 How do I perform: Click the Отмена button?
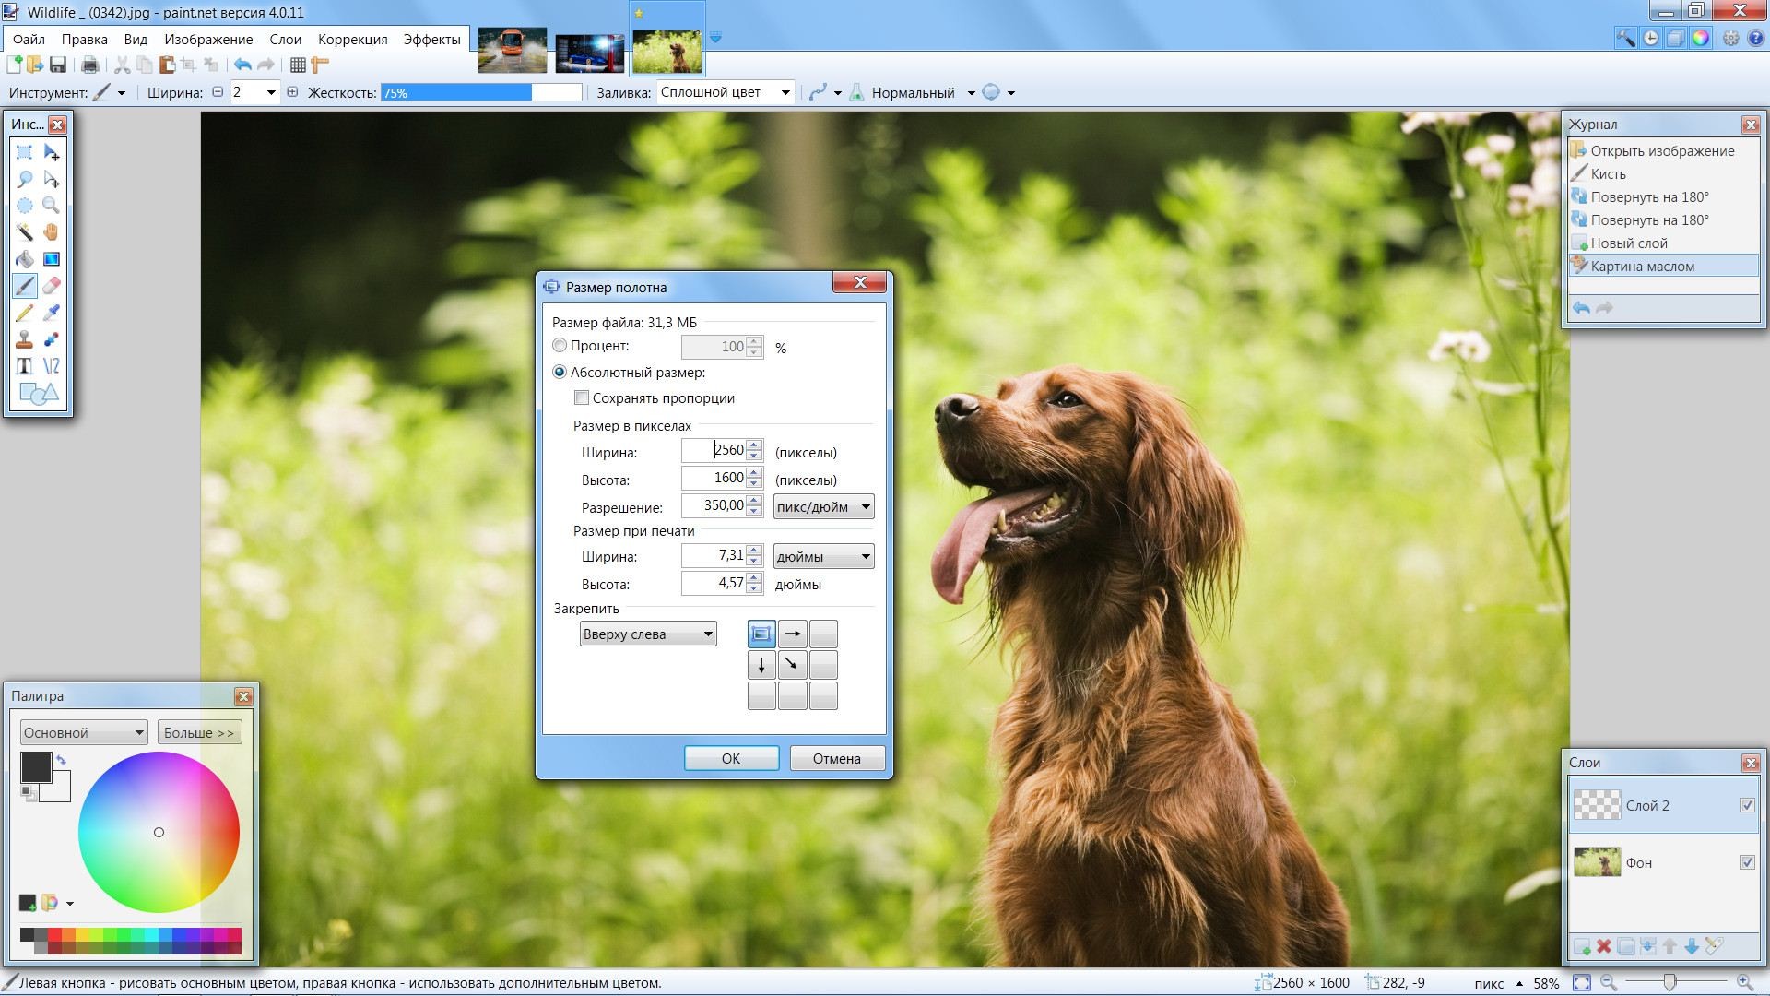pyautogui.click(x=836, y=758)
